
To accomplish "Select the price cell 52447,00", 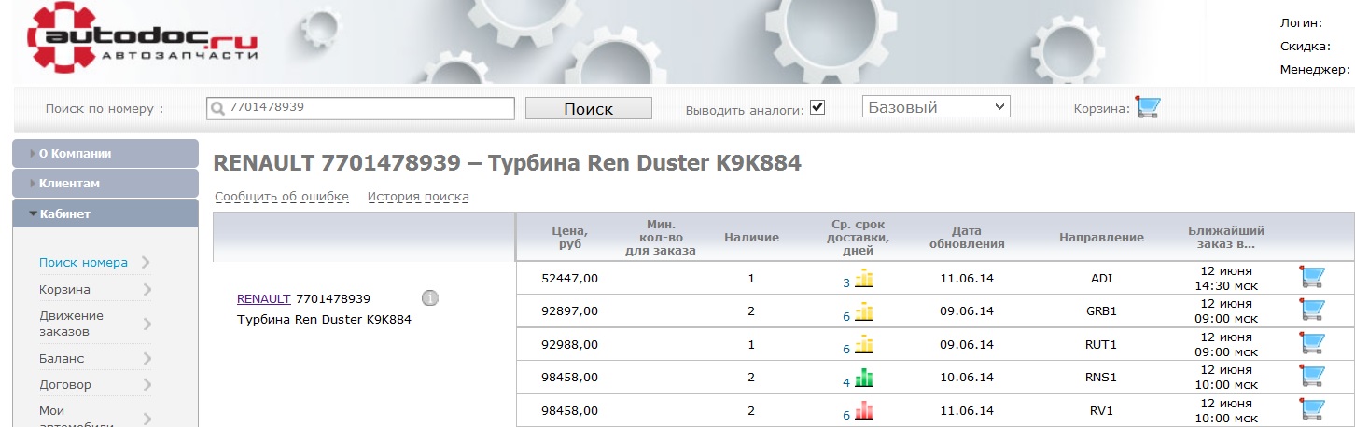I will [569, 278].
